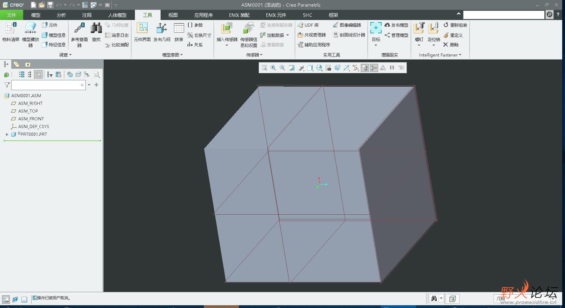Switch to the Applications (应用程序) tab
Screen dimensions: 565x308
point(203,15)
